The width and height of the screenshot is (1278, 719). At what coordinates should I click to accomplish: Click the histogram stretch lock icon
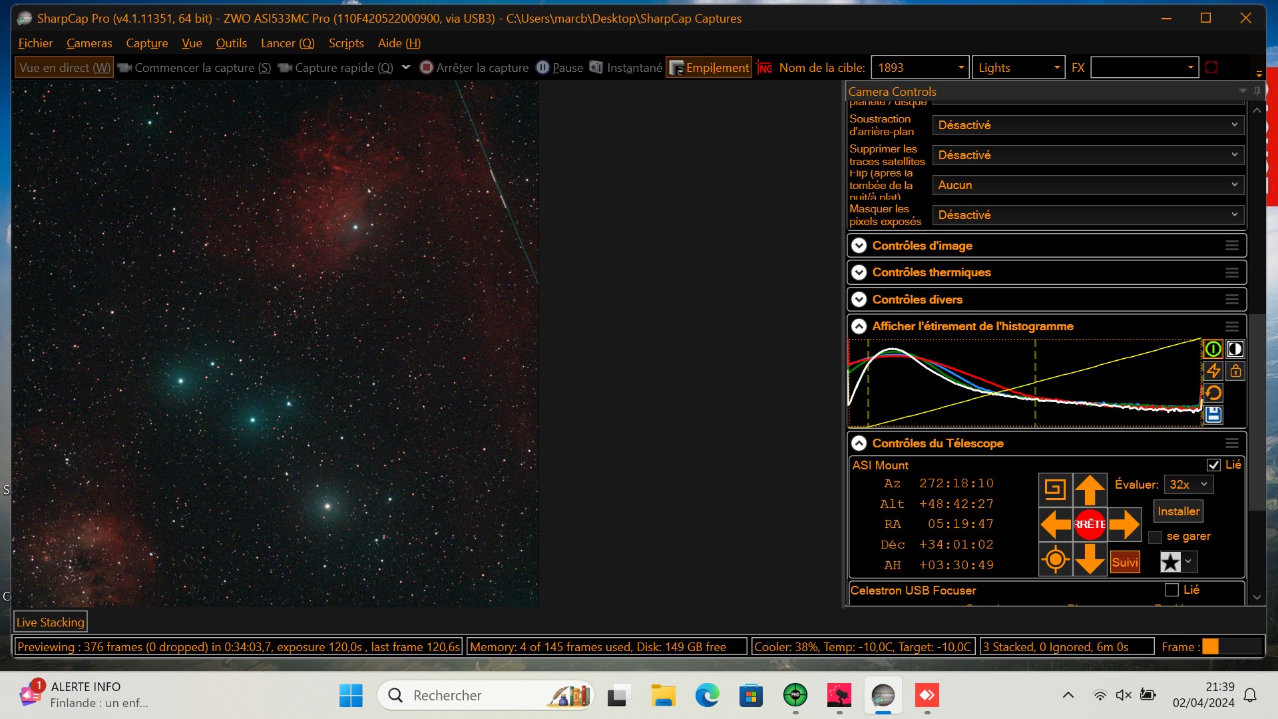(1235, 371)
